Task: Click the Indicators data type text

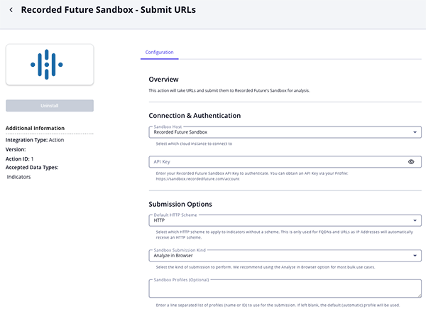Action: point(18,177)
